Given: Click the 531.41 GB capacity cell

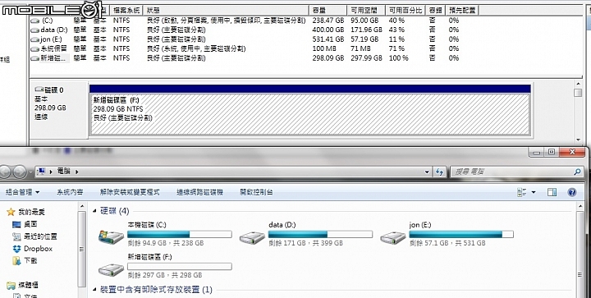Looking at the screenshot, I should coord(328,39).
